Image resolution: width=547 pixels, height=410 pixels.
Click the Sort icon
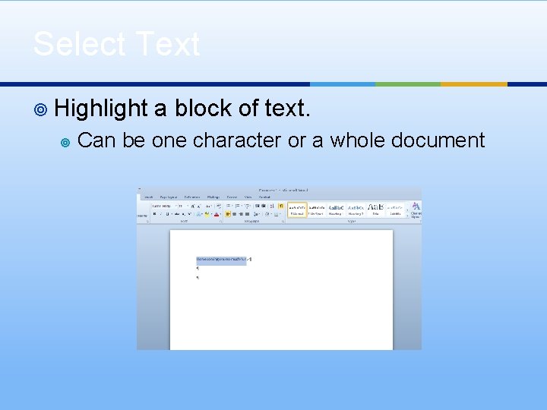[272, 206]
